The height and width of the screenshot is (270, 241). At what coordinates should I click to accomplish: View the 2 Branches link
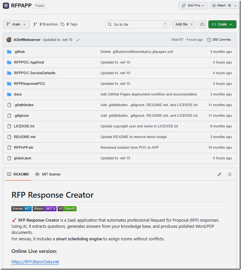point(46,24)
